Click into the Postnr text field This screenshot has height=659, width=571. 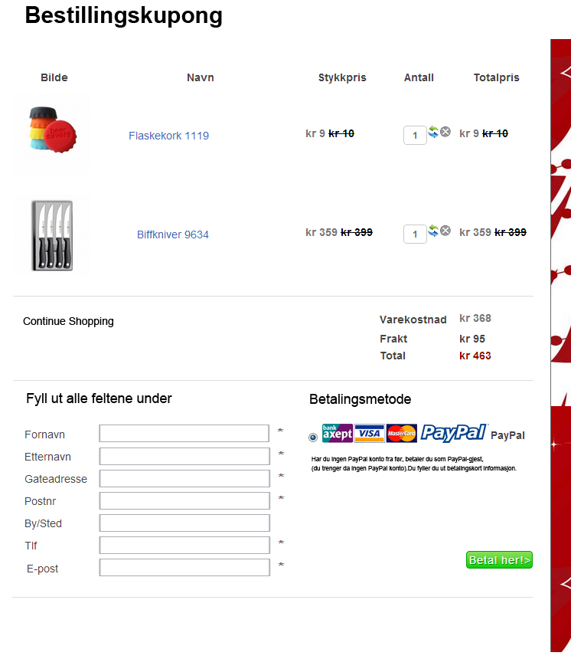click(184, 500)
